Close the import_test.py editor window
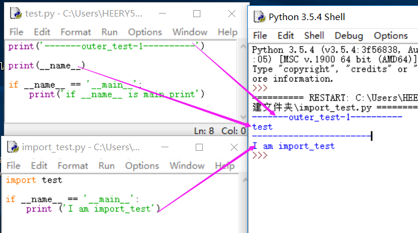 click(234, 147)
